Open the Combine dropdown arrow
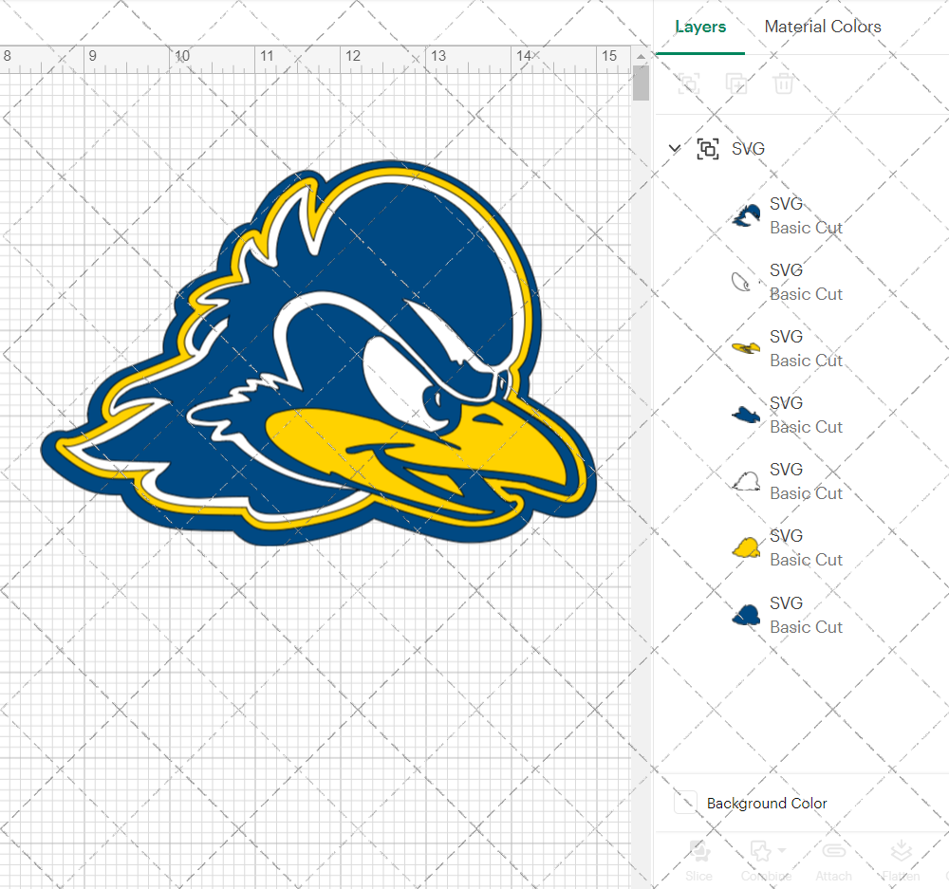949x889 pixels. pos(782,851)
